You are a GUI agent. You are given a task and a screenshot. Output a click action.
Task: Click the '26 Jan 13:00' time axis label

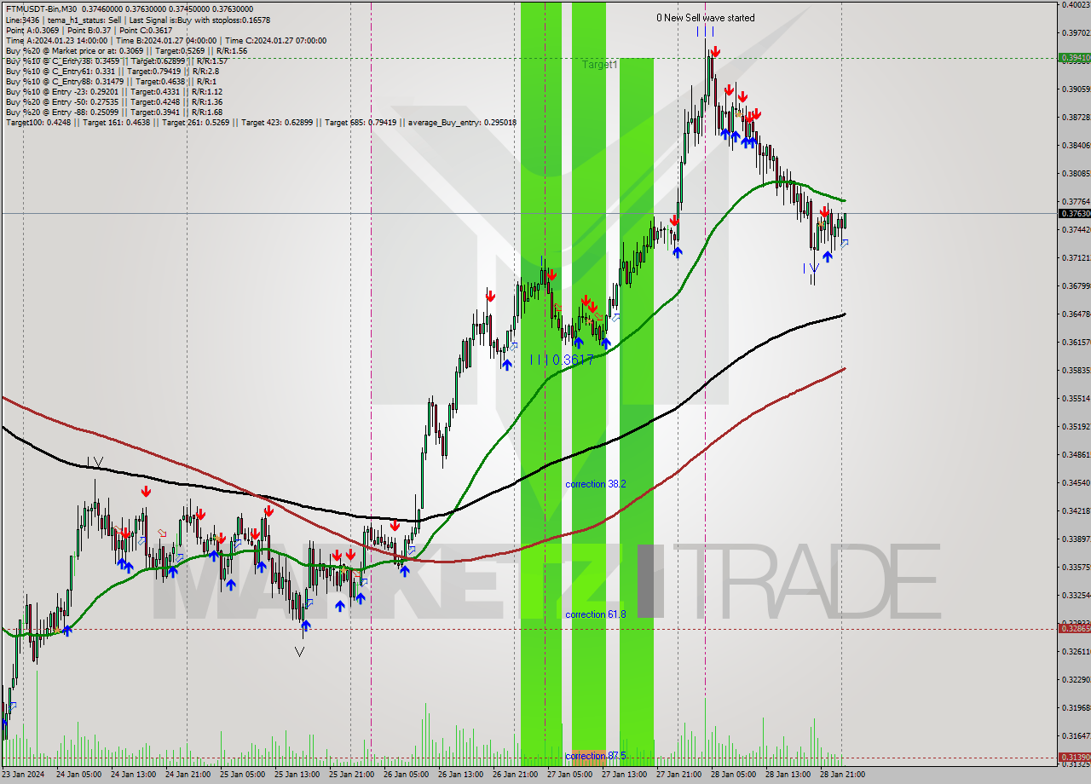(x=460, y=775)
